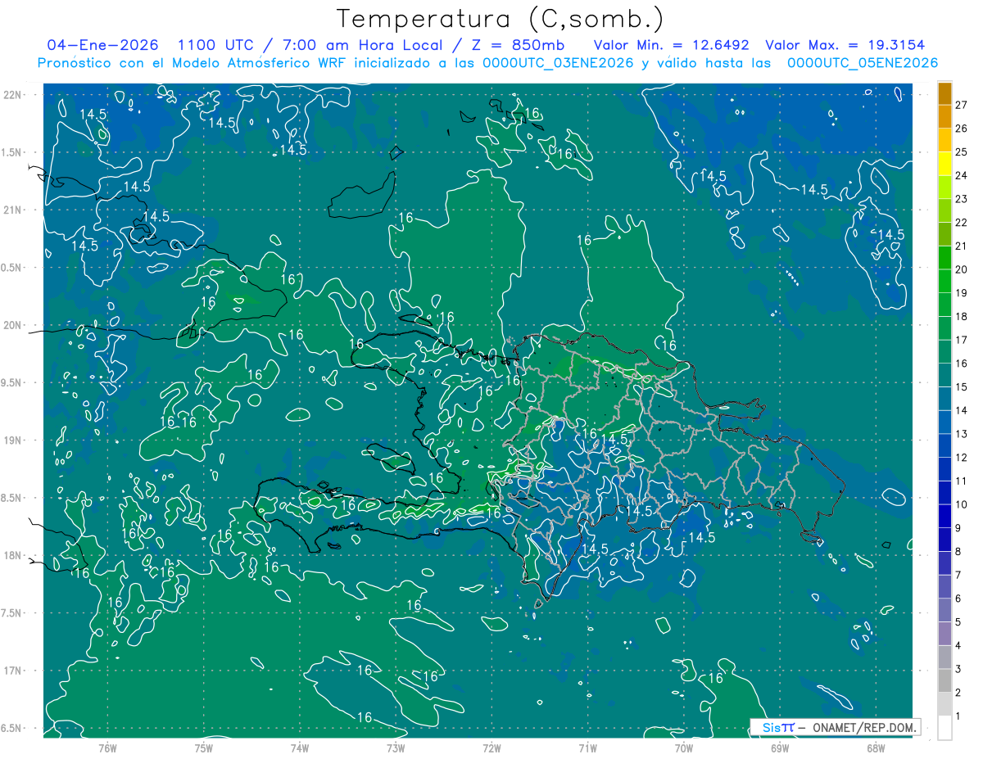The image size is (983, 759).
Task: Click the "22" color scale label
Action: [x=962, y=223]
